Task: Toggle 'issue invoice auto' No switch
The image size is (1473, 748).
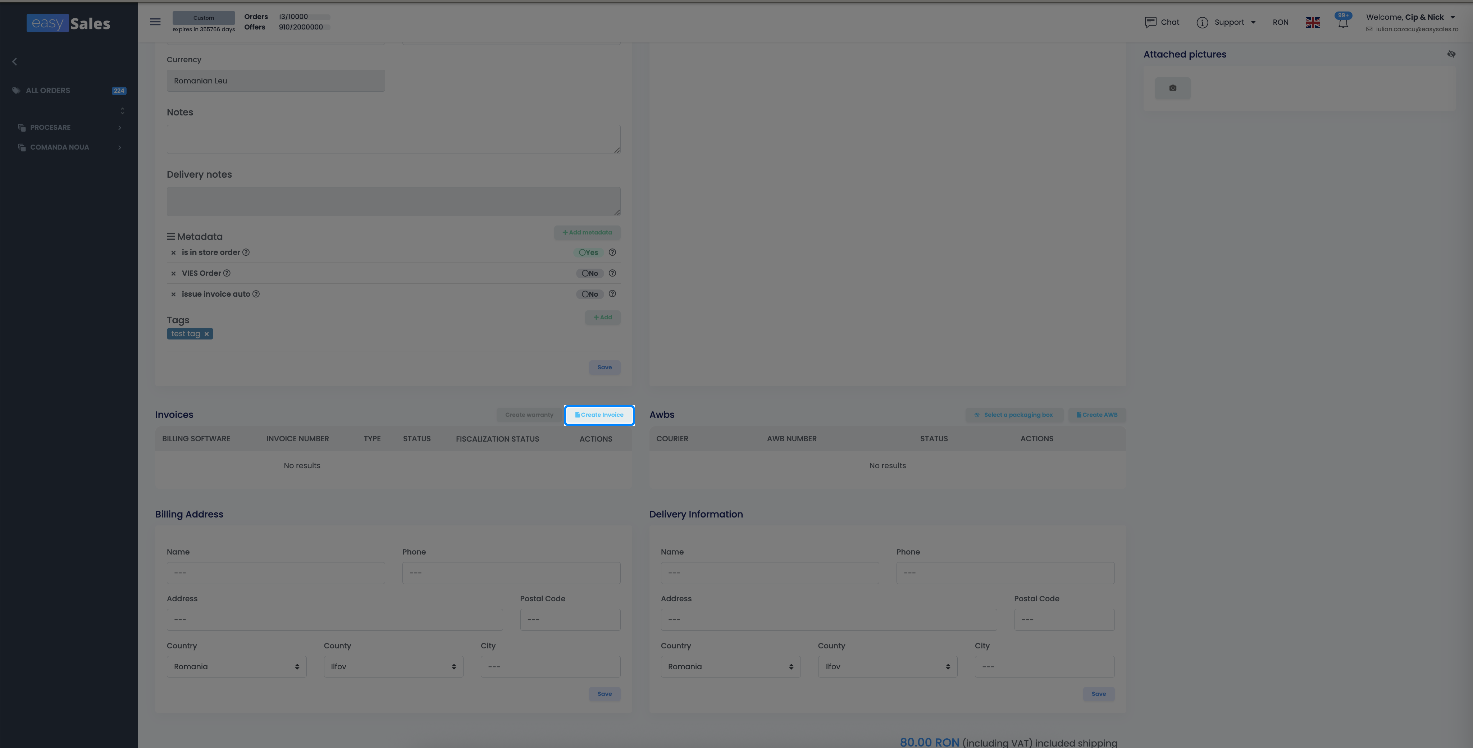Action: tap(589, 294)
